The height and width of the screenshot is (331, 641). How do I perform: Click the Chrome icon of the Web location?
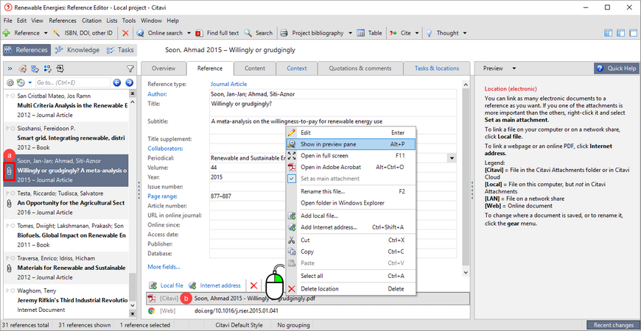[x=152, y=311]
